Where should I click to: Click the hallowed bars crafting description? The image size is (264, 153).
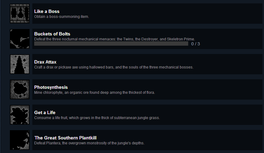click(114, 67)
